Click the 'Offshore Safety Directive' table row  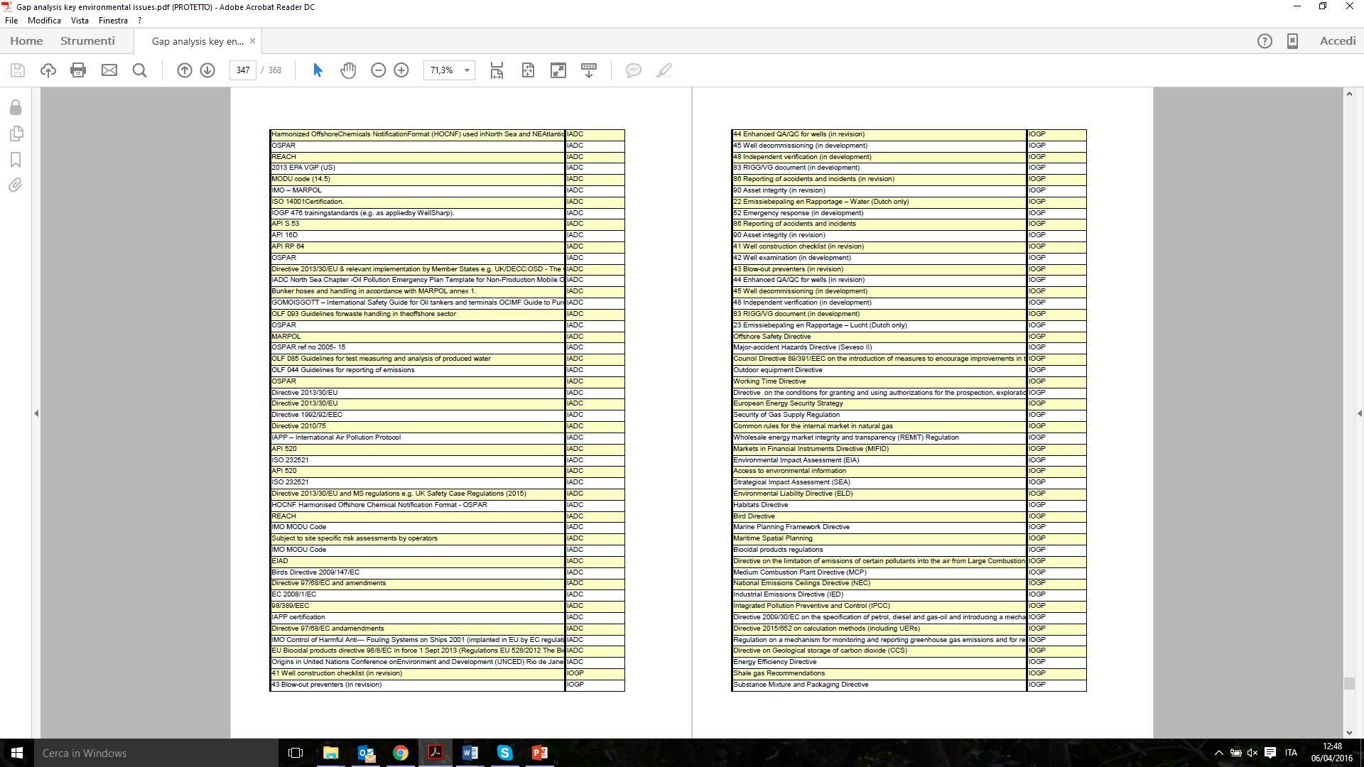909,337
